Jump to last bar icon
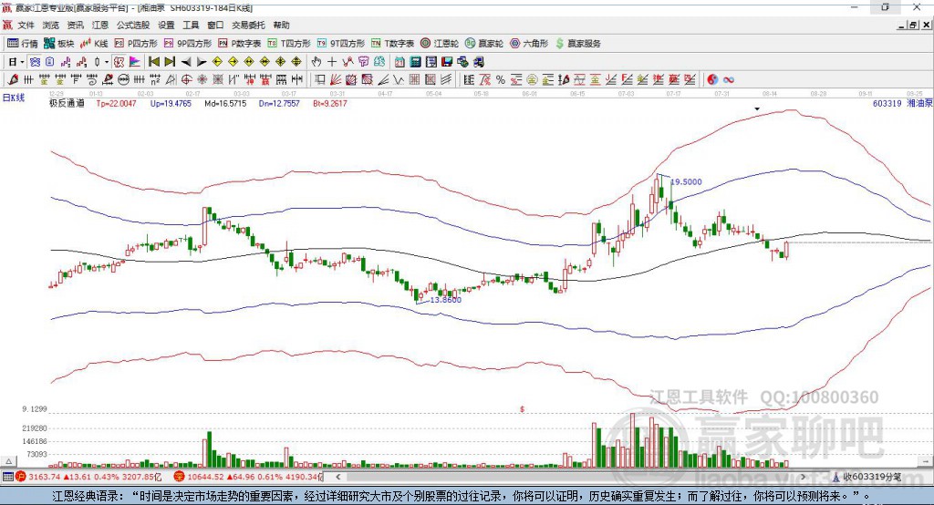The image size is (934, 505). 170,62
